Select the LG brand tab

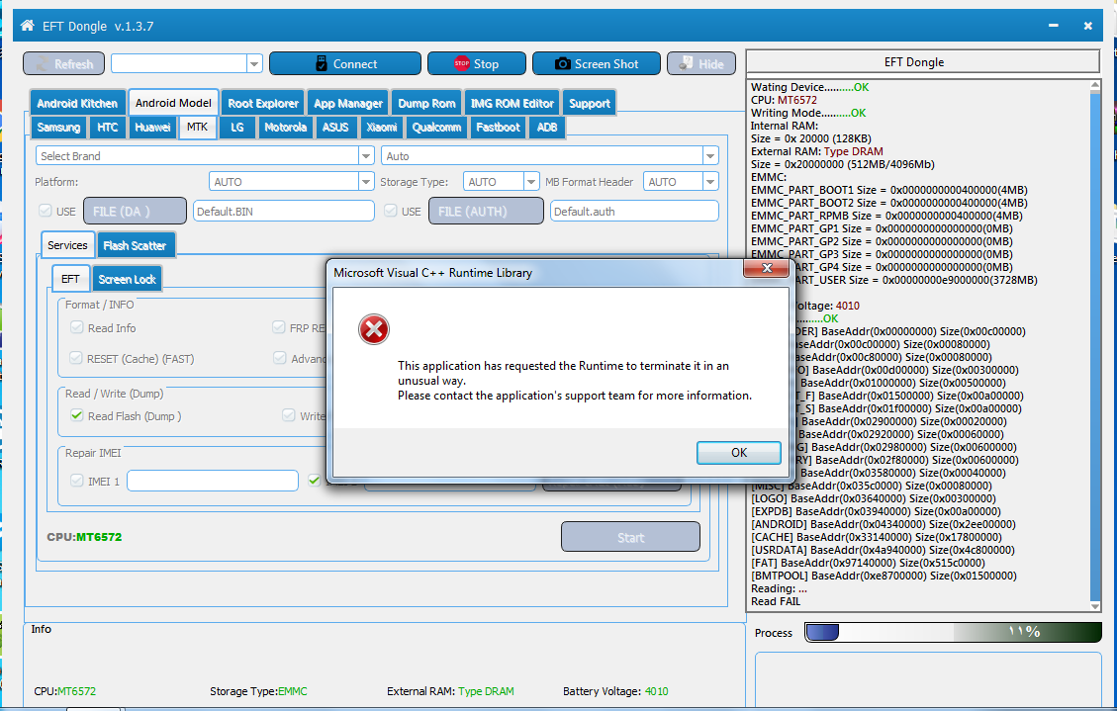(x=237, y=128)
